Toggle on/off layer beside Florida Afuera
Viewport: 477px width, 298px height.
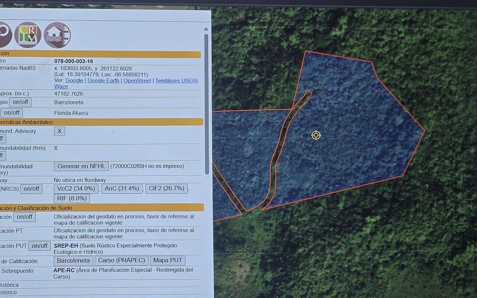tap(12, 113)
